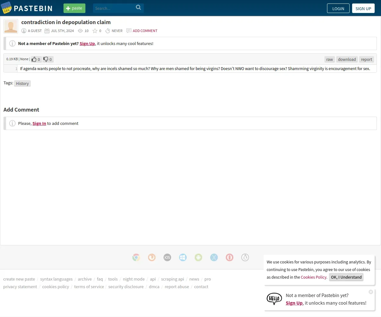The width and height of the screenshot is (381, 317).
Task: Open footer report abuse link
Action: click(177, 287)
